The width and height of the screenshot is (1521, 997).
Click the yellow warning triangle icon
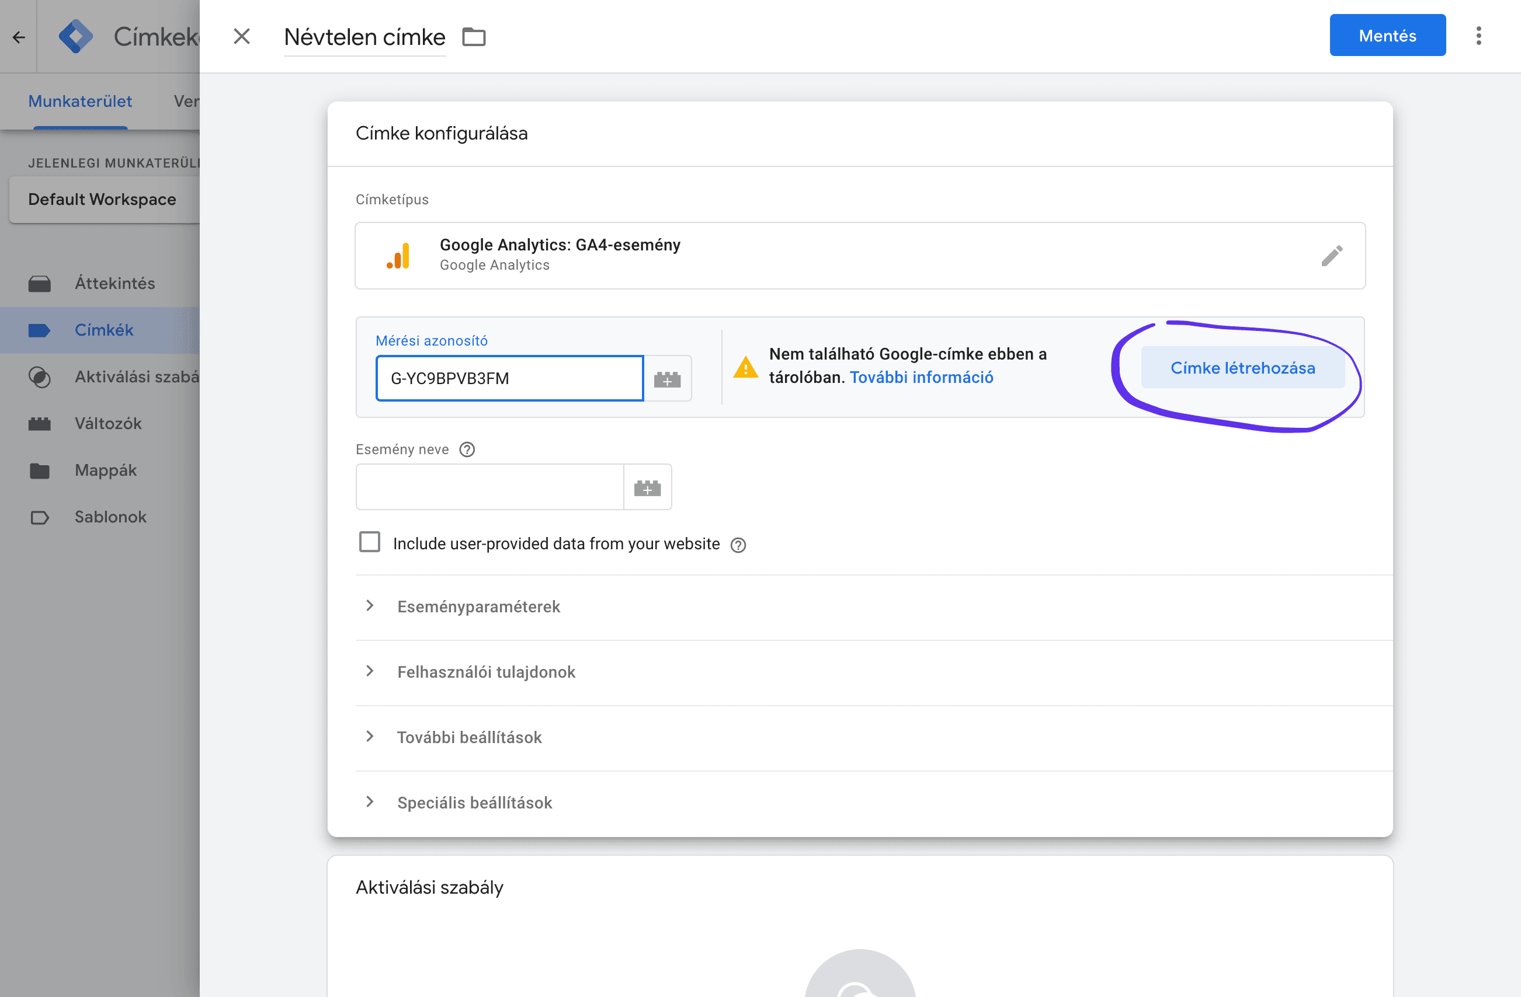pyautogui.click(x=745, y=367)
